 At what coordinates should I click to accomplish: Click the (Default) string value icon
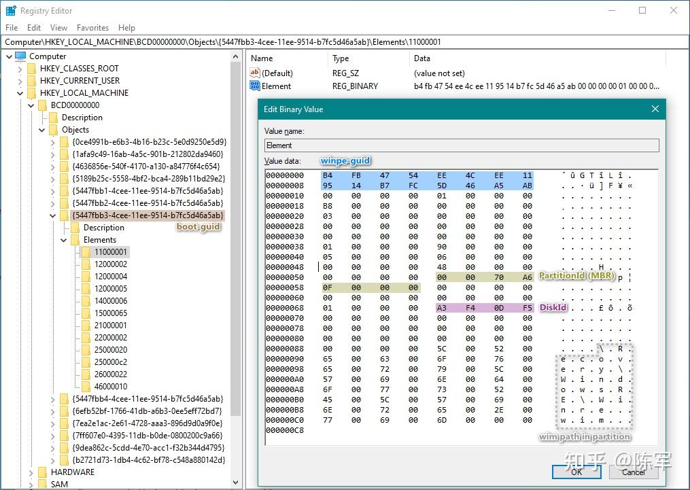[255, 73]
